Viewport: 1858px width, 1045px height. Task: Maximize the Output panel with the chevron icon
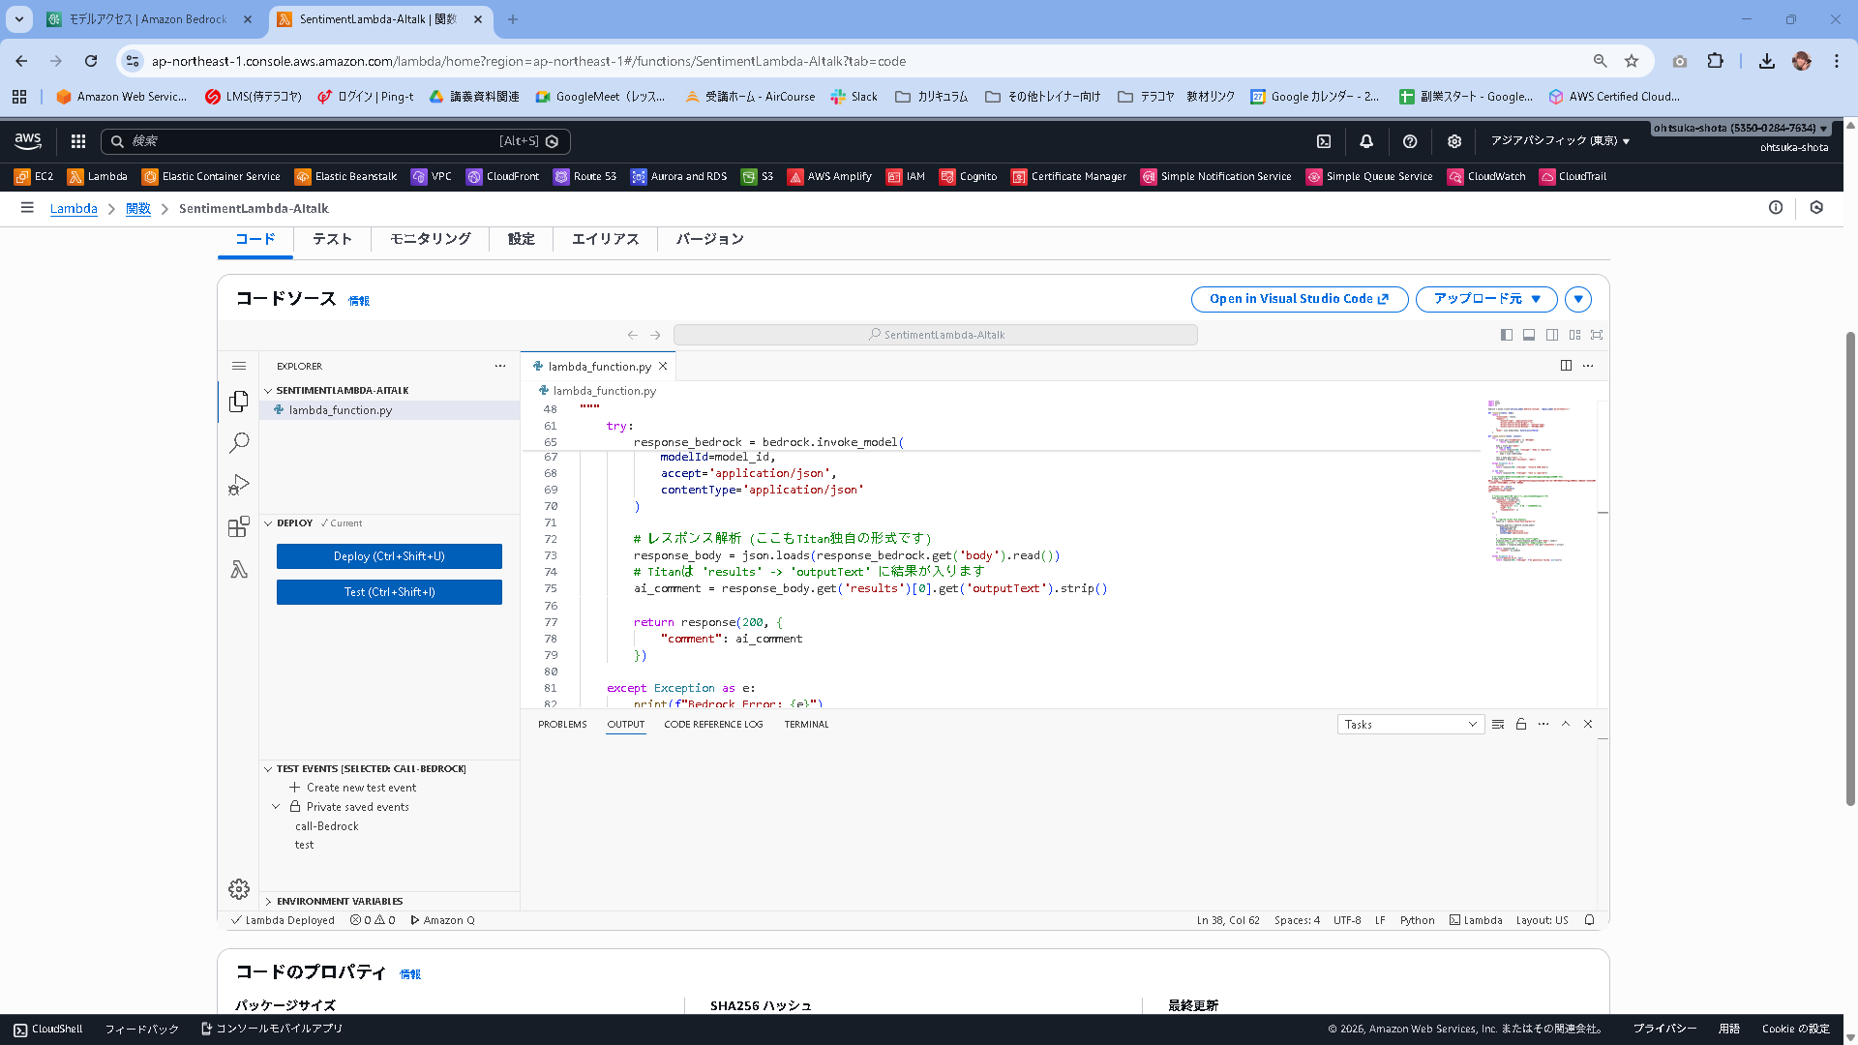(x=1566, y=724)
